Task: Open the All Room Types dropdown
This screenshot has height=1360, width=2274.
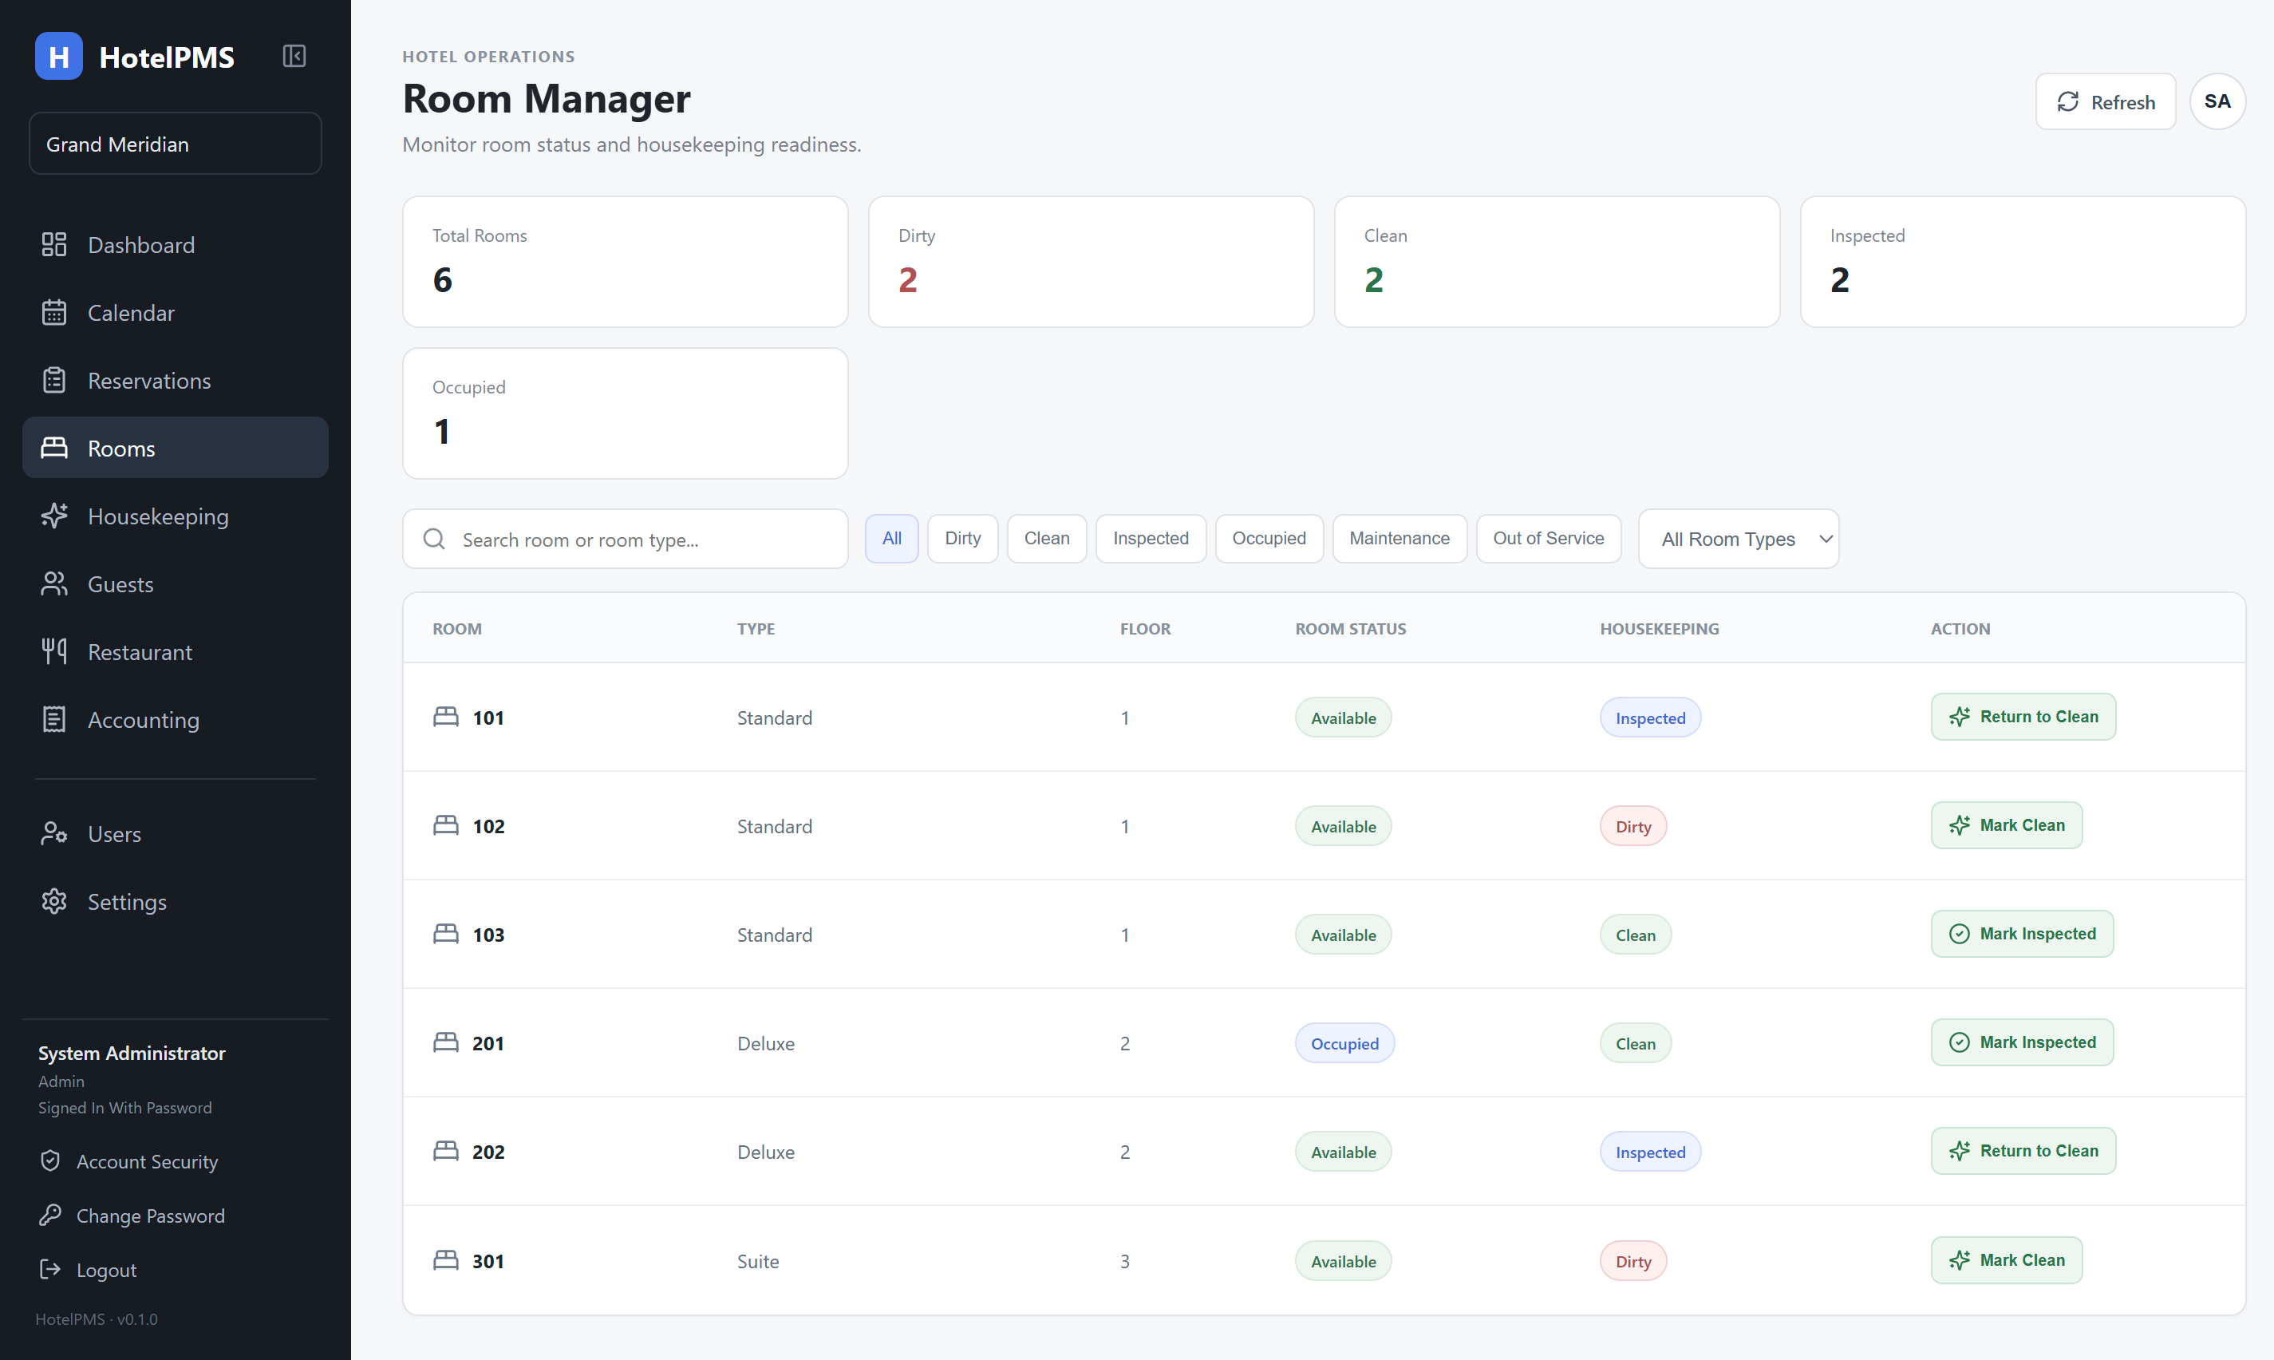Action: pos(1738,539)
